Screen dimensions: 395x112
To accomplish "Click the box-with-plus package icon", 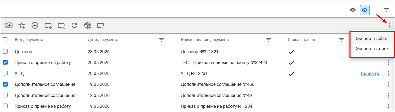I will tap(88, 25).
